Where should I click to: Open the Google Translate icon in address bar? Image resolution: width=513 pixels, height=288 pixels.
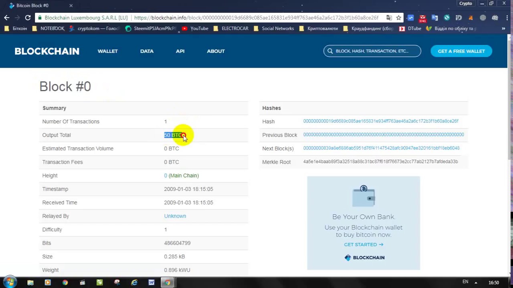389,18
